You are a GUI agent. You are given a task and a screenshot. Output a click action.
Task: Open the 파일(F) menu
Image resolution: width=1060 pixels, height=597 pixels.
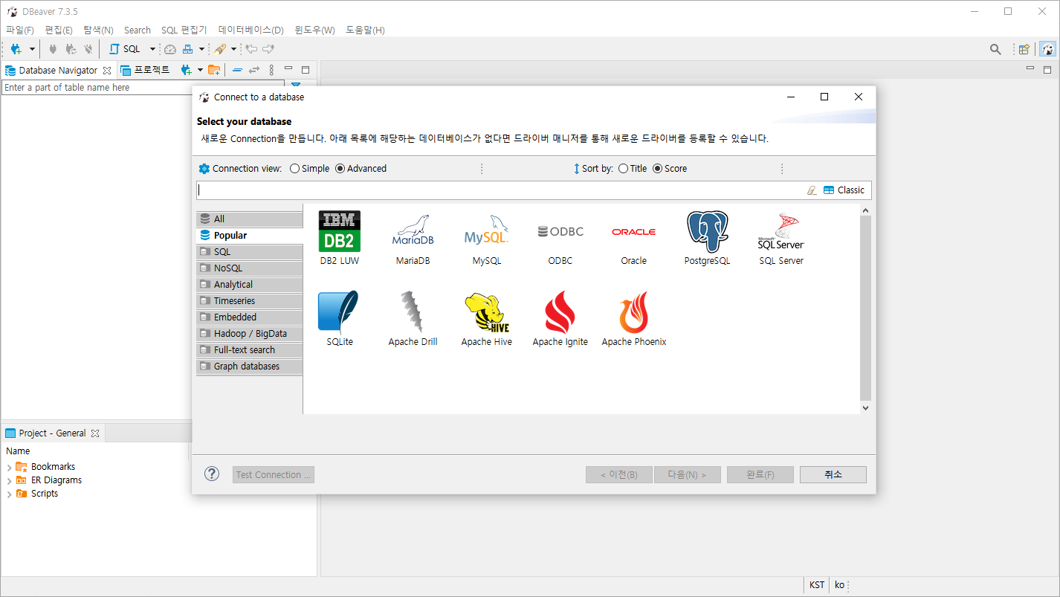(x=20, y=30)
